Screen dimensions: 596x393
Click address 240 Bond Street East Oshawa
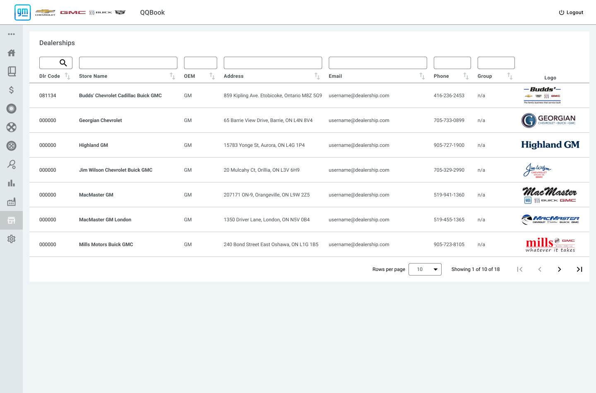click(x=271, y=244)
